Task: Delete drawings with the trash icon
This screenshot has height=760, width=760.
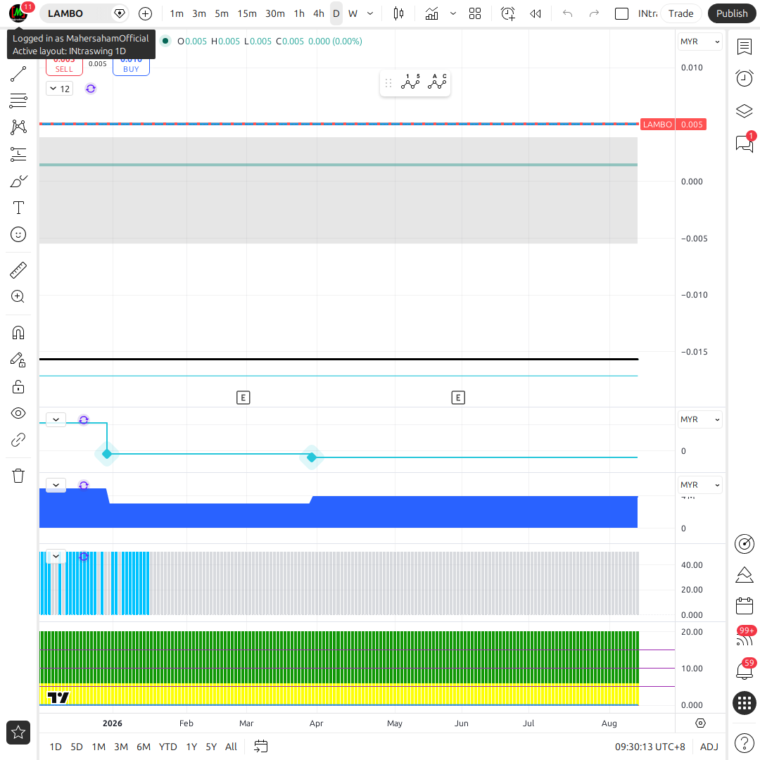Action: pyautogui.click(x=18, y=476)
